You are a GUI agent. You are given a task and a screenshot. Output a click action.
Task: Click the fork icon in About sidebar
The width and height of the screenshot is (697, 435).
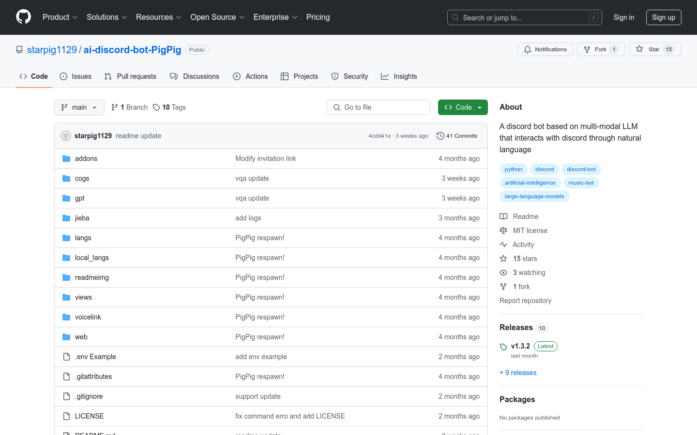pyautogui.click(x=503, y=287)
